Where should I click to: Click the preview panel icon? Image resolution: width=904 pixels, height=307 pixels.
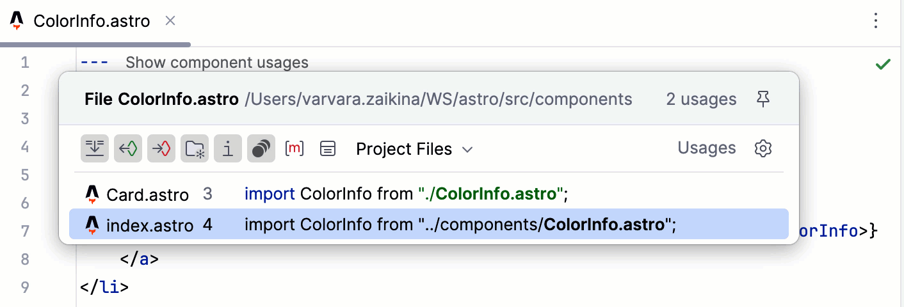point(328,149)
